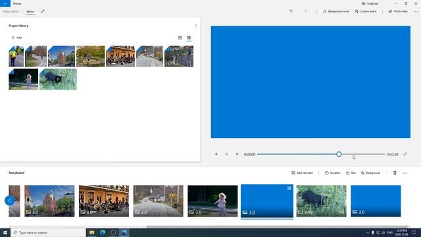This screenshot has height=237, width=421.
Task: Add a title card to the storyboard
Action: (302, 173)
